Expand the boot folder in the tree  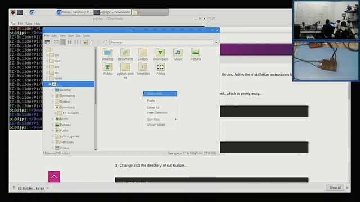click(x=47, y=61)
